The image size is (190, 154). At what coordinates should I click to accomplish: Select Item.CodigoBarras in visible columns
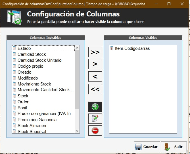point(132,48)
